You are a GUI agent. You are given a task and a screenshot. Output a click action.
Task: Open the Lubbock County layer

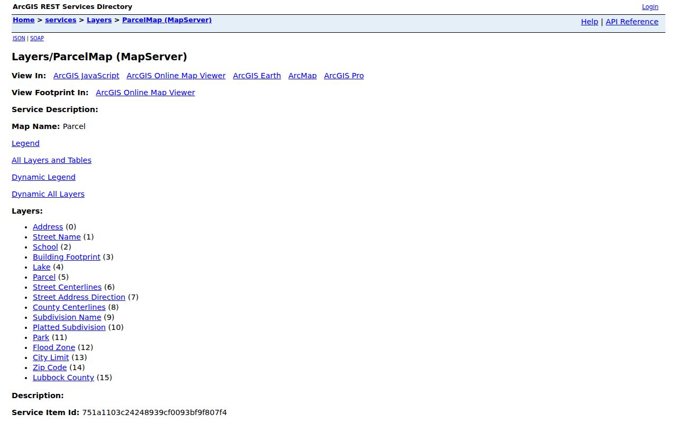tap(63, 378)
